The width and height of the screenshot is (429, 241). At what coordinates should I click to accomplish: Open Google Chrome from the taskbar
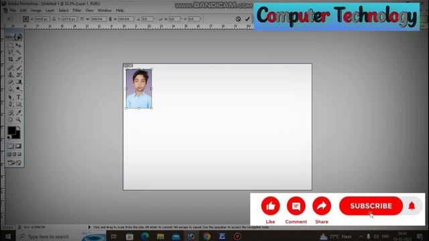point(206,236)
